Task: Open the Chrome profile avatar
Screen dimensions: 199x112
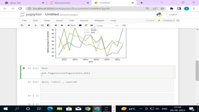Action: click(x=187, y=8)
